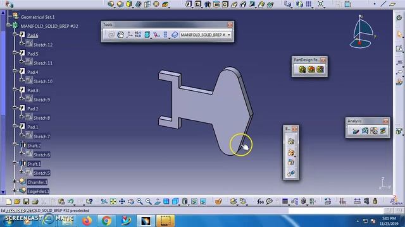The image size is (405, 227).
Task: Click the Measure Between icon
Action: pos(357,201)
